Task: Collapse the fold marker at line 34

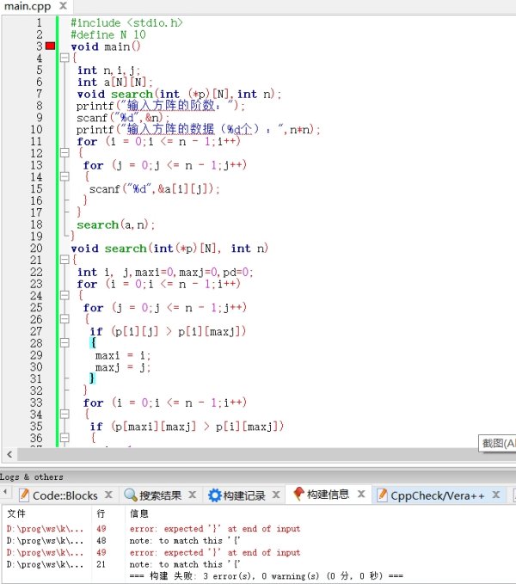Action: click(x=64, y=415)
